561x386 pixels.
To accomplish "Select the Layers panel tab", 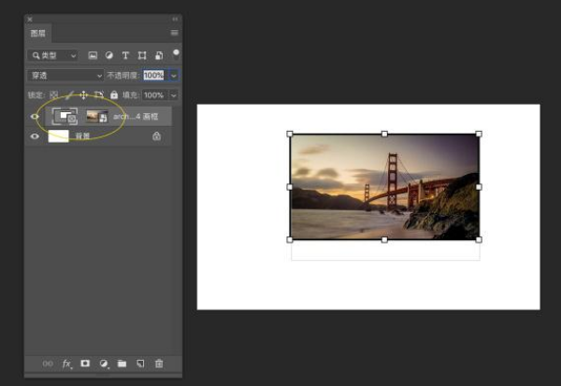I will 38,34.
